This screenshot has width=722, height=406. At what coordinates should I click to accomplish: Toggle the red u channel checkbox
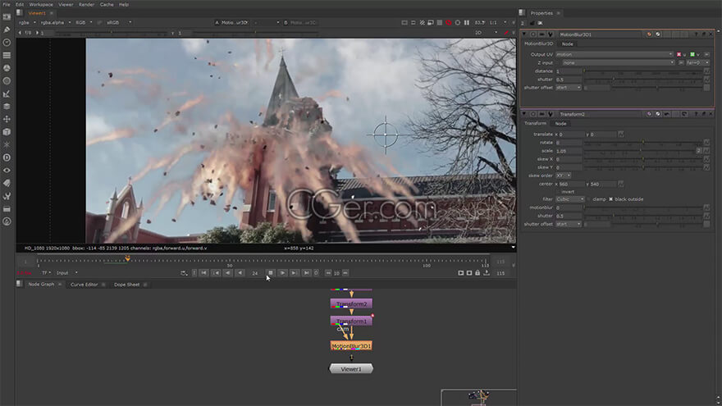[679, 55]
